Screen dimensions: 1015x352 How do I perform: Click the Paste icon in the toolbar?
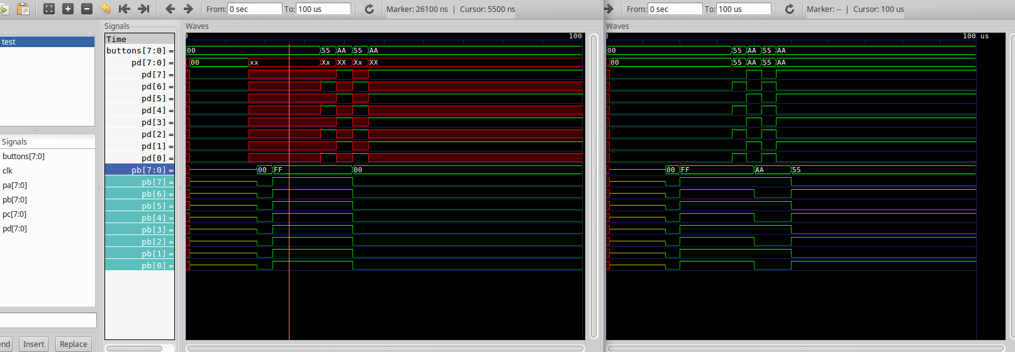click(x=23, y=9)
